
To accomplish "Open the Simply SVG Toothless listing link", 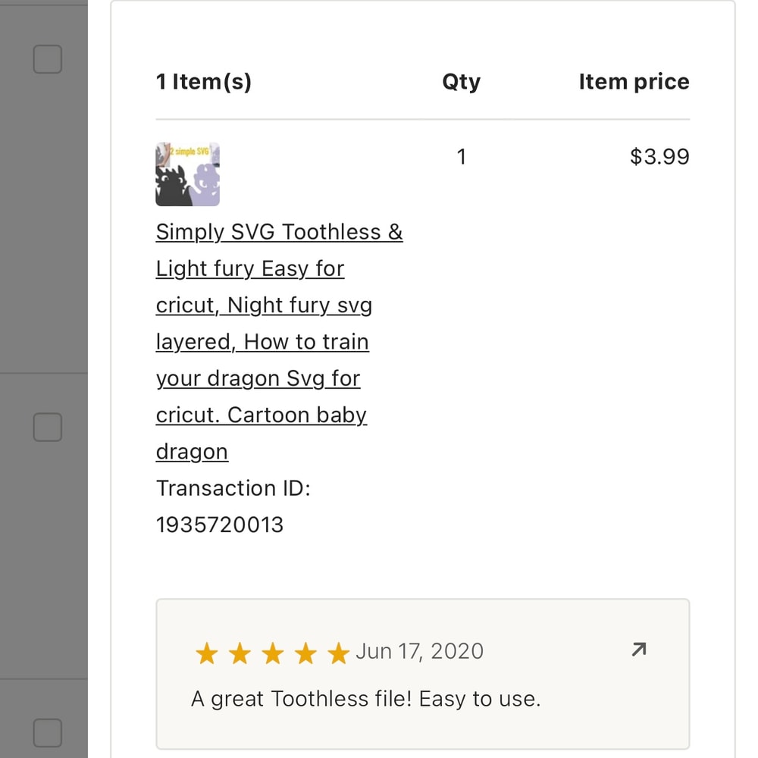I will [279, 232].
